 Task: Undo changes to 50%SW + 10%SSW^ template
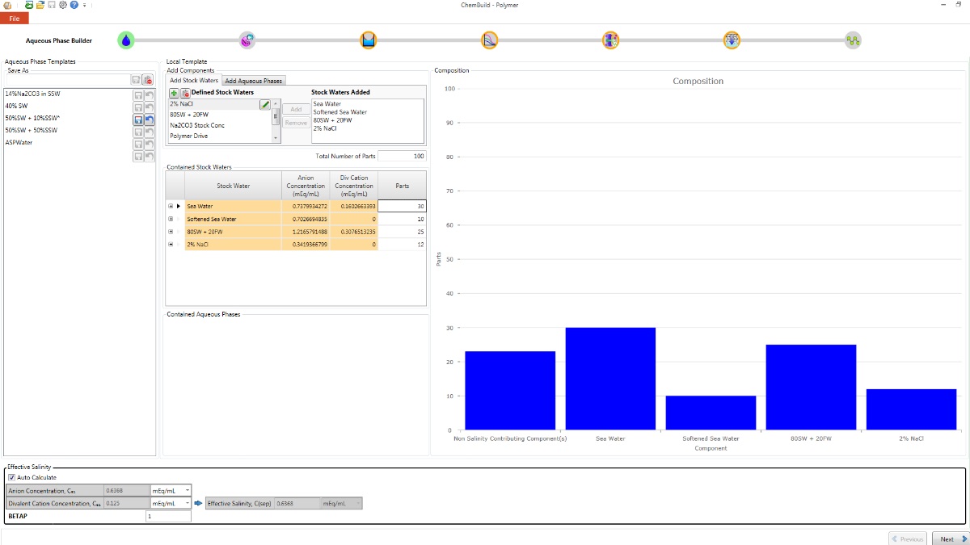tap(150, 119)
